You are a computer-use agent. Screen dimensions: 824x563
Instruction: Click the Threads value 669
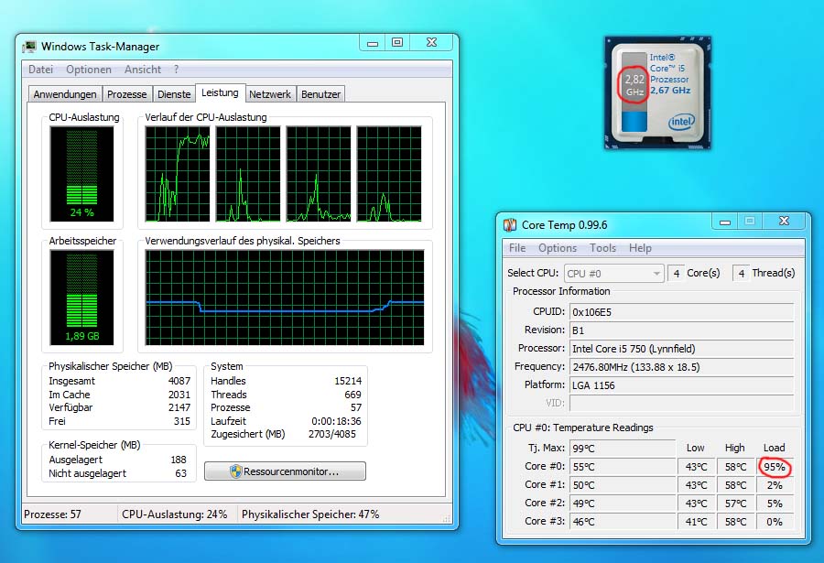352,395
